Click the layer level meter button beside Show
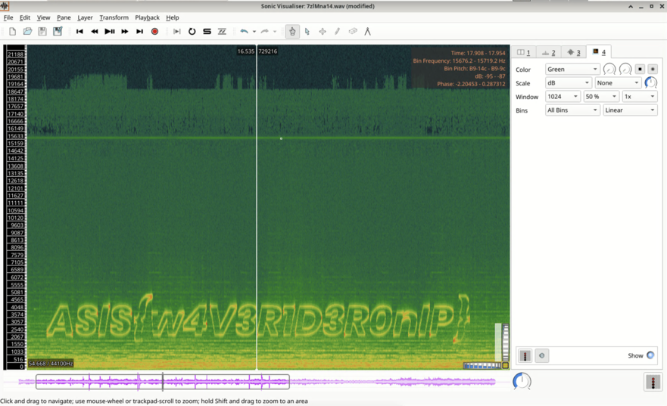The height and width of the screenshot is (406, 667). tap(525, 355)
